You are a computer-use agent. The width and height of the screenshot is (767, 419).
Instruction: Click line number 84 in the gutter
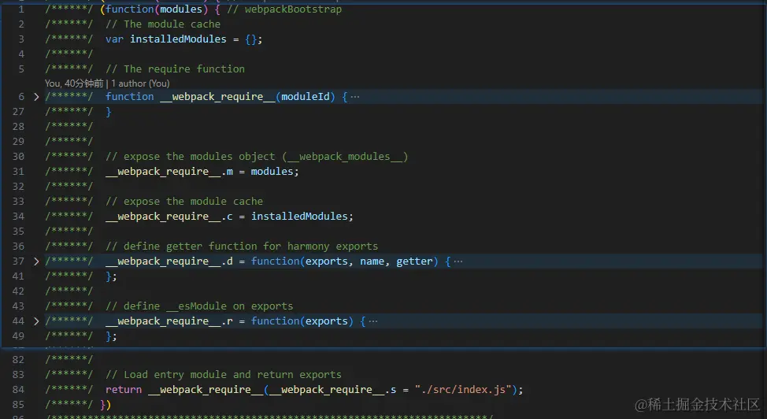[x=18, y=390]
